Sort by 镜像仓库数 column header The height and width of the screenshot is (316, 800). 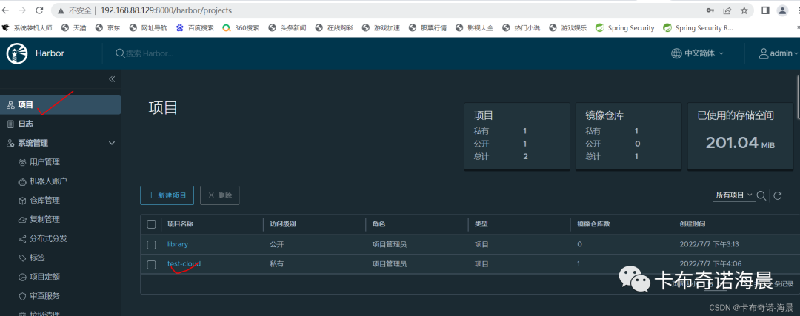point(593,224)
